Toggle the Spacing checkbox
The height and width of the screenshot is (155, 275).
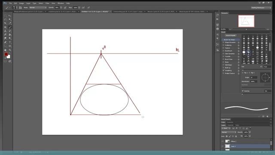pyautogui.click(x=243, y=91)
